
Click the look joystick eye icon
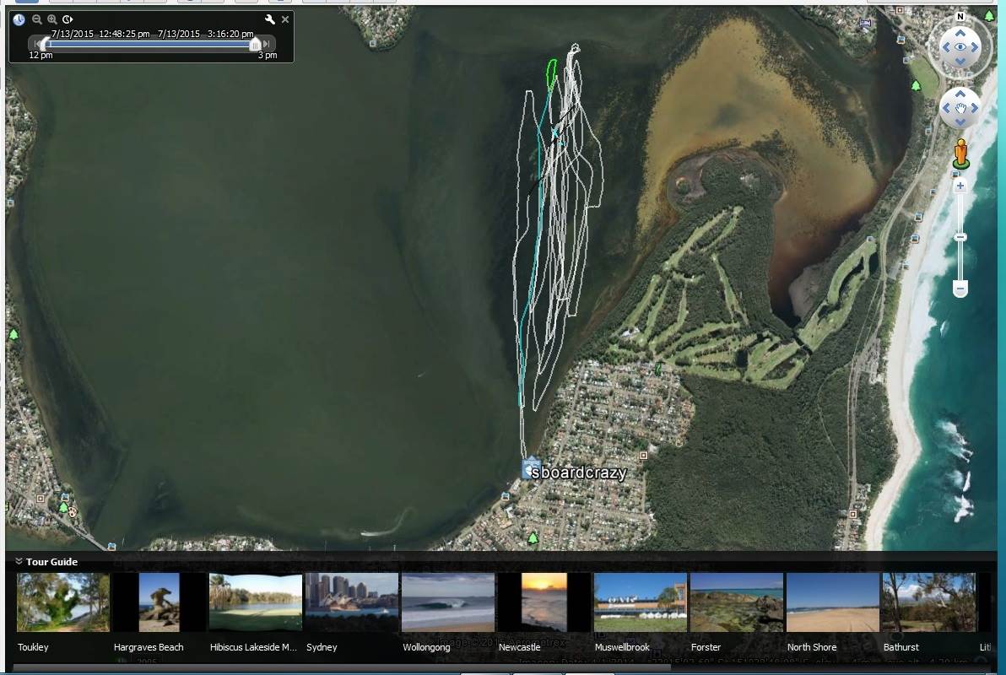960,47
